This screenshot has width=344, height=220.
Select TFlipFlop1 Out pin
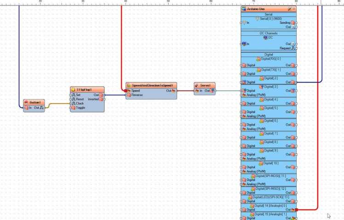coord(104,95)
